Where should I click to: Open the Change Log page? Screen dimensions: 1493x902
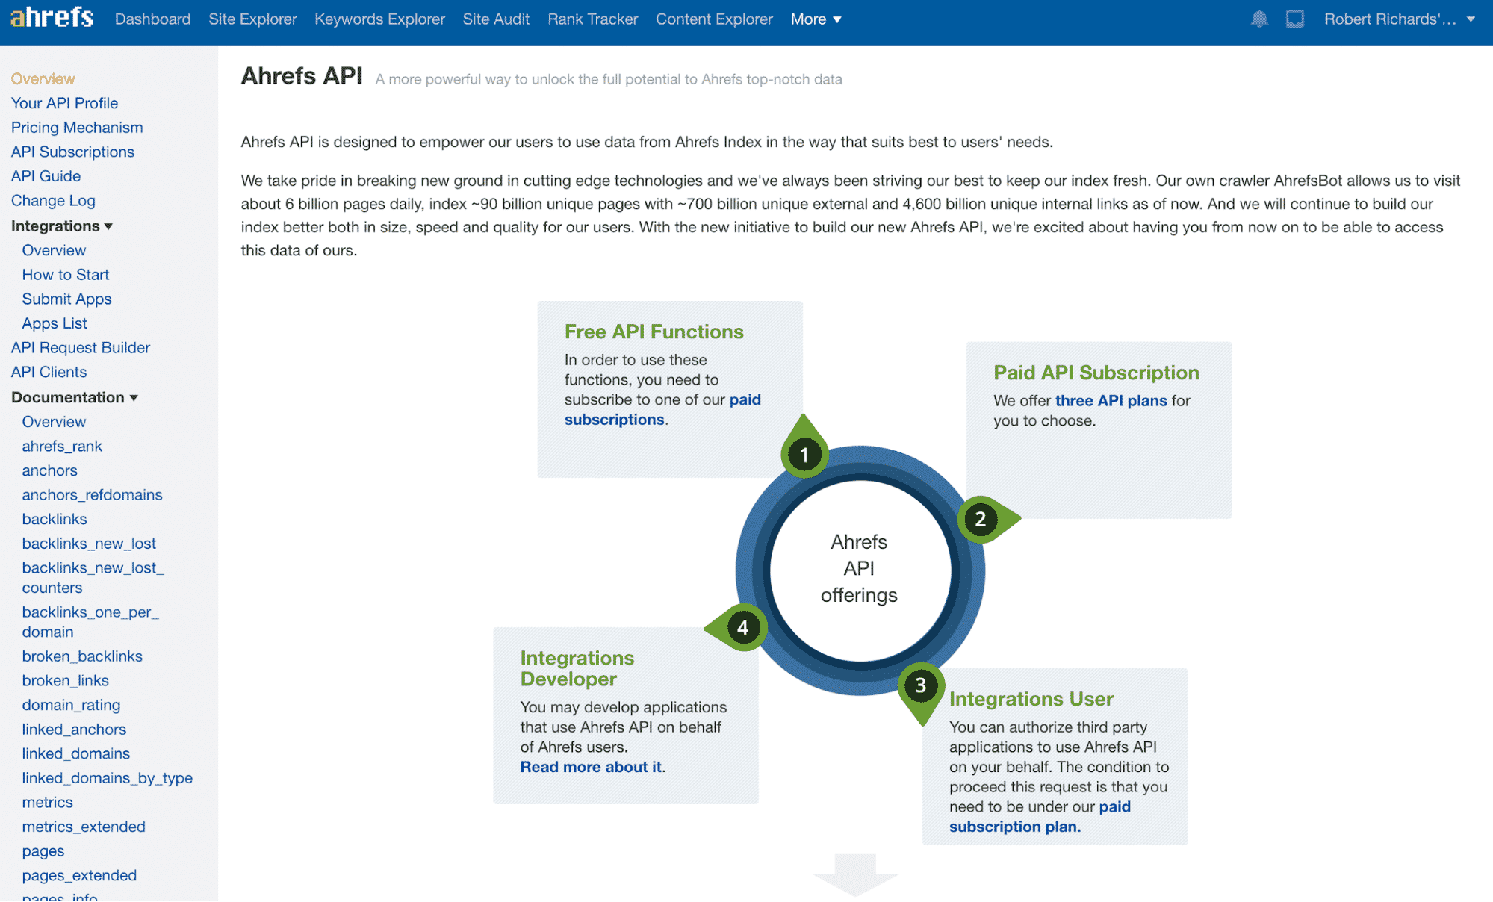click(53, 200)
